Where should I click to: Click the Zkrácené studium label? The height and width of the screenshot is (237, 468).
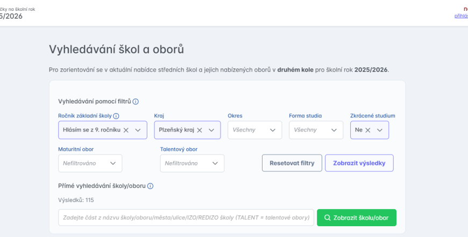[372, 116]
